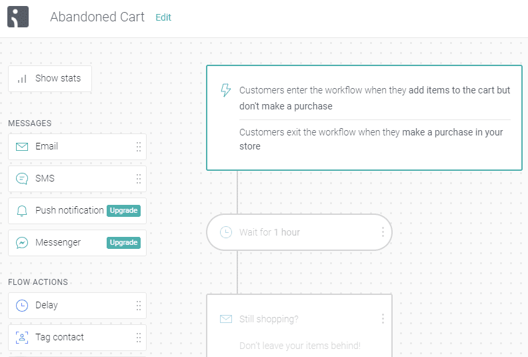The width and height of the screenshot is (528, 357).
Task: Click the lightning bolt trigger icon
Action: pyautogui.click(x=225, y=90)
